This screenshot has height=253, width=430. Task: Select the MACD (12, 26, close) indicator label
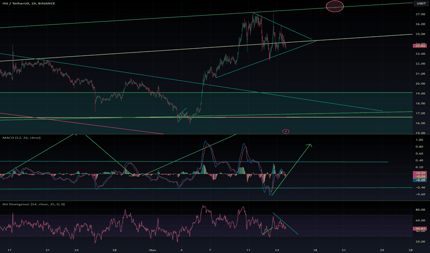(x=21, y=138)
